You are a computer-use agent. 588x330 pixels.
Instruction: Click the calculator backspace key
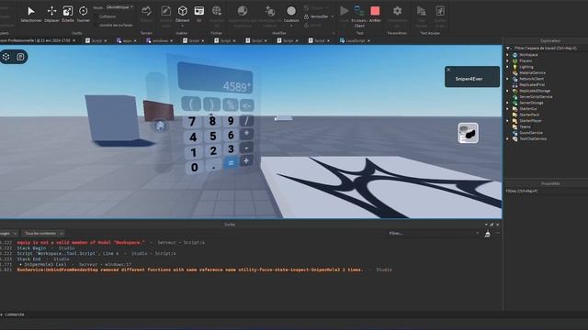[246, 105]
